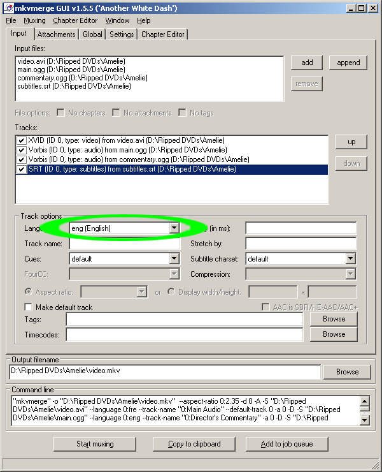382x472 pixels.
Task: Expand the Cues dropdown
Action: click(x=174, y=258)
